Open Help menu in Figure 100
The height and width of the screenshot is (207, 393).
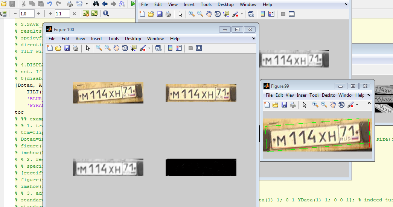(x=175, y=39)
